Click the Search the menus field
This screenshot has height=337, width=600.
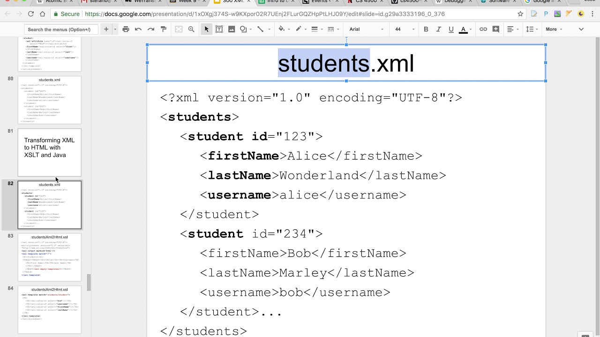[60, 29]
